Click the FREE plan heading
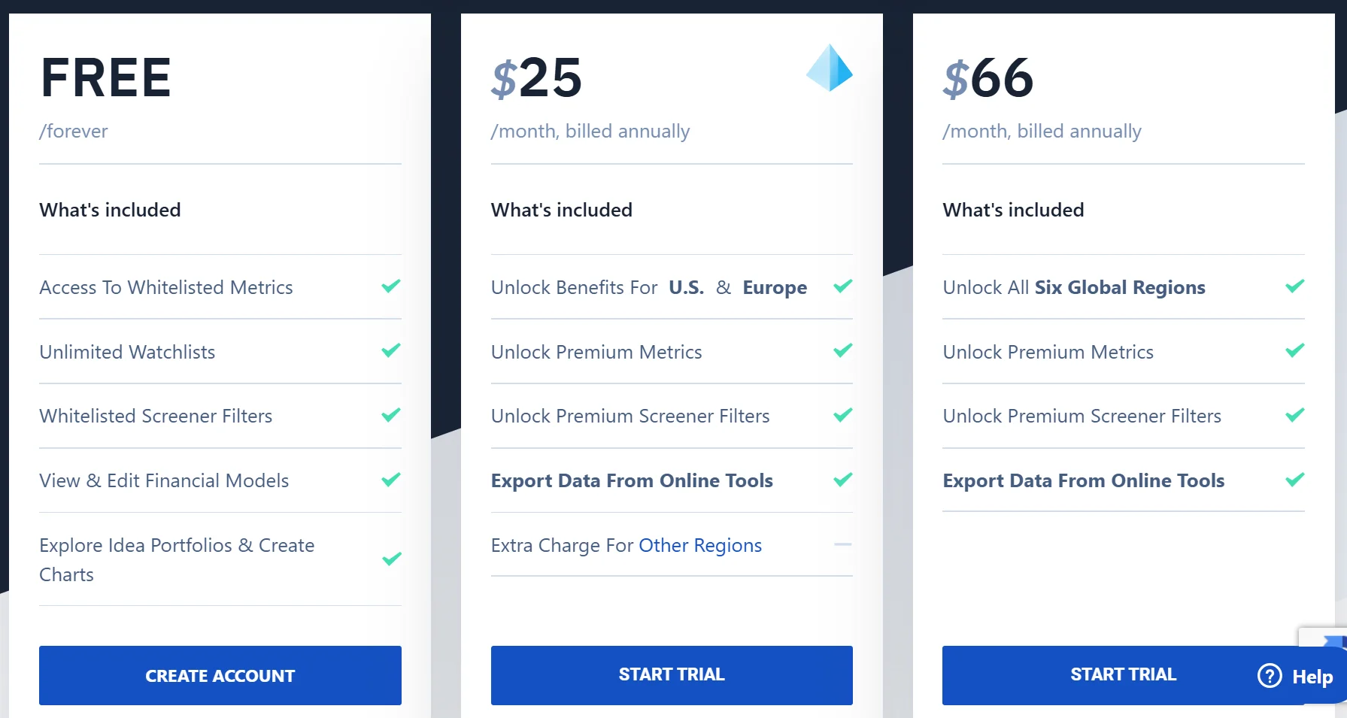Screen dimensions: 1347x718 [106, 77]
